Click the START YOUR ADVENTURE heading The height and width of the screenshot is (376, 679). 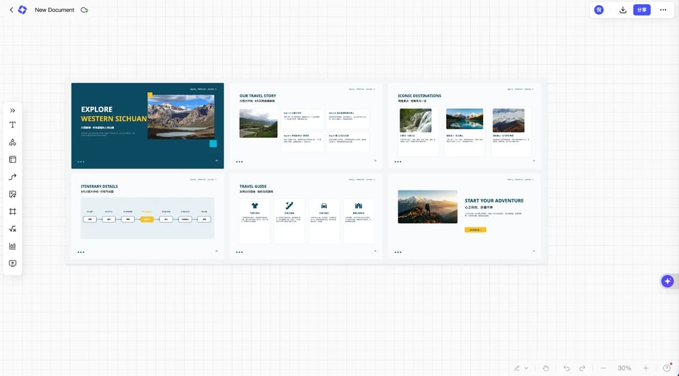coord(494,201)
